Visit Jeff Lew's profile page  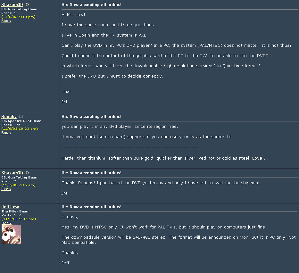10,207
